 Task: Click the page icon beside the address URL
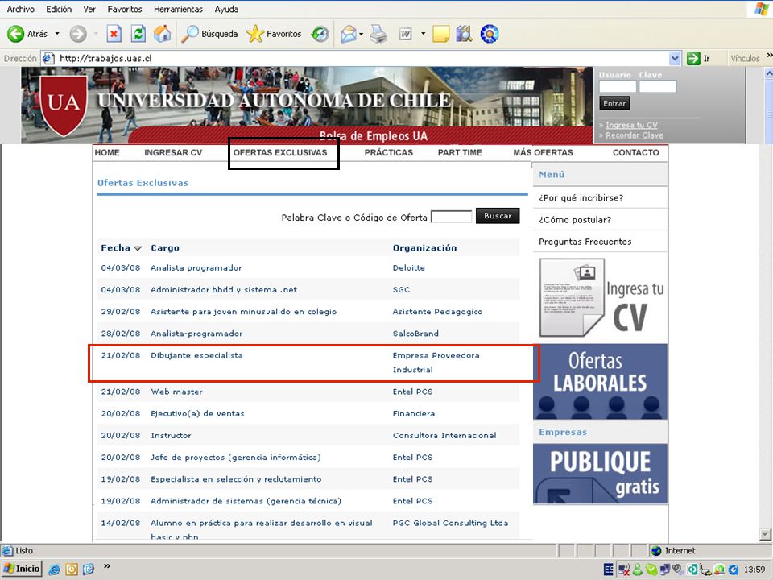pos(48,58)
